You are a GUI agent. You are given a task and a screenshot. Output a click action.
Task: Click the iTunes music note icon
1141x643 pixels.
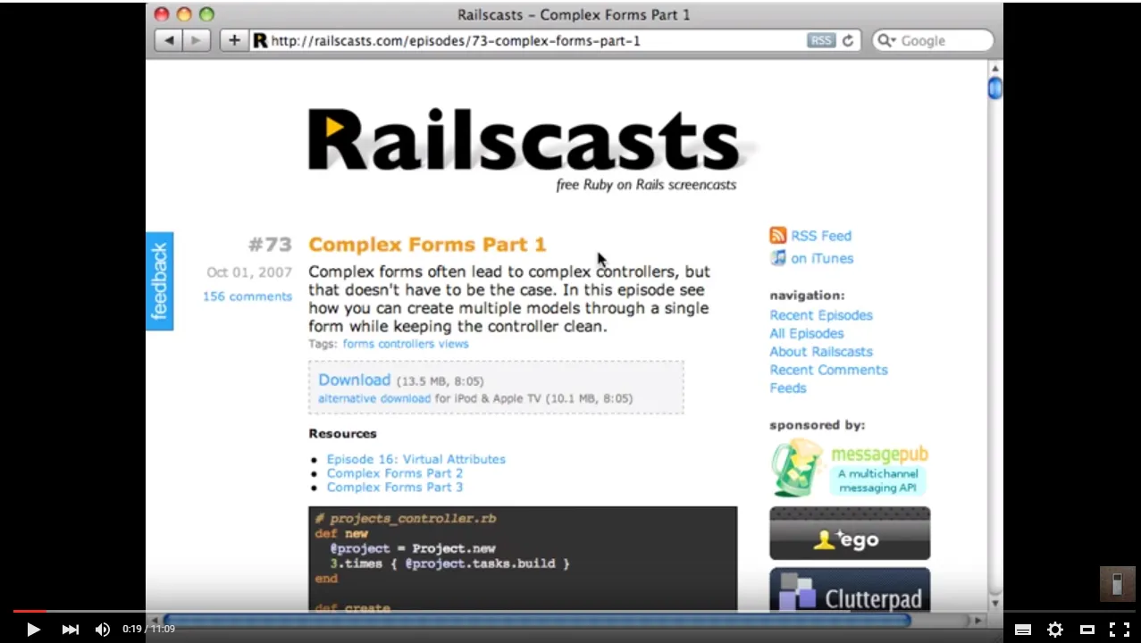778,257
